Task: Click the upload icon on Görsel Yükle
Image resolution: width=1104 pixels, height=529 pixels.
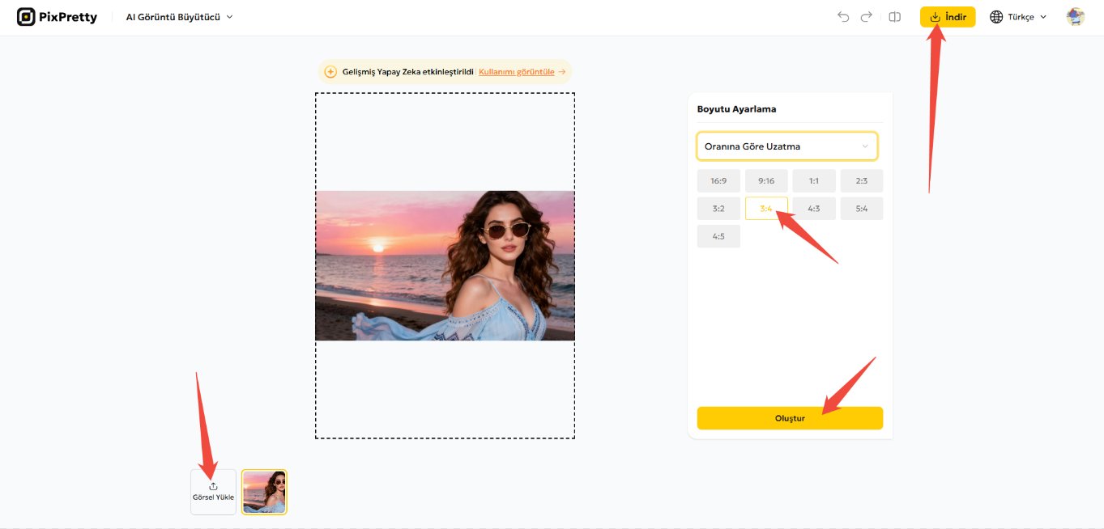Action: [x=213, y=485]
